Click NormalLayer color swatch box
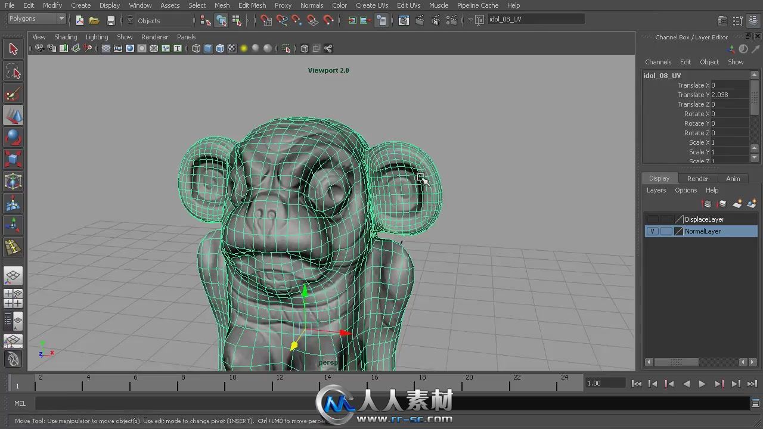The height and width of the screenshot is (429, 763). (678, 231)
